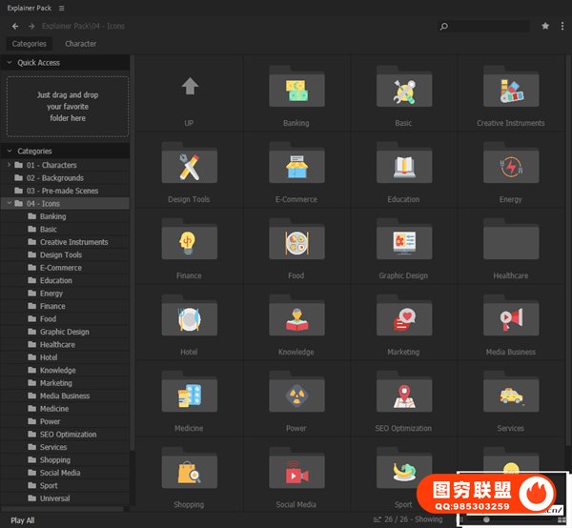
Task: Switch to the Character tab
Action: click(x=80, y=44)
